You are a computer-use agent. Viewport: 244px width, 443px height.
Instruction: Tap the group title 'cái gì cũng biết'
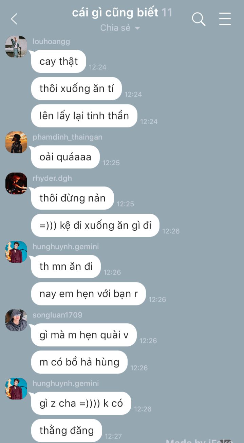point(115,13)
